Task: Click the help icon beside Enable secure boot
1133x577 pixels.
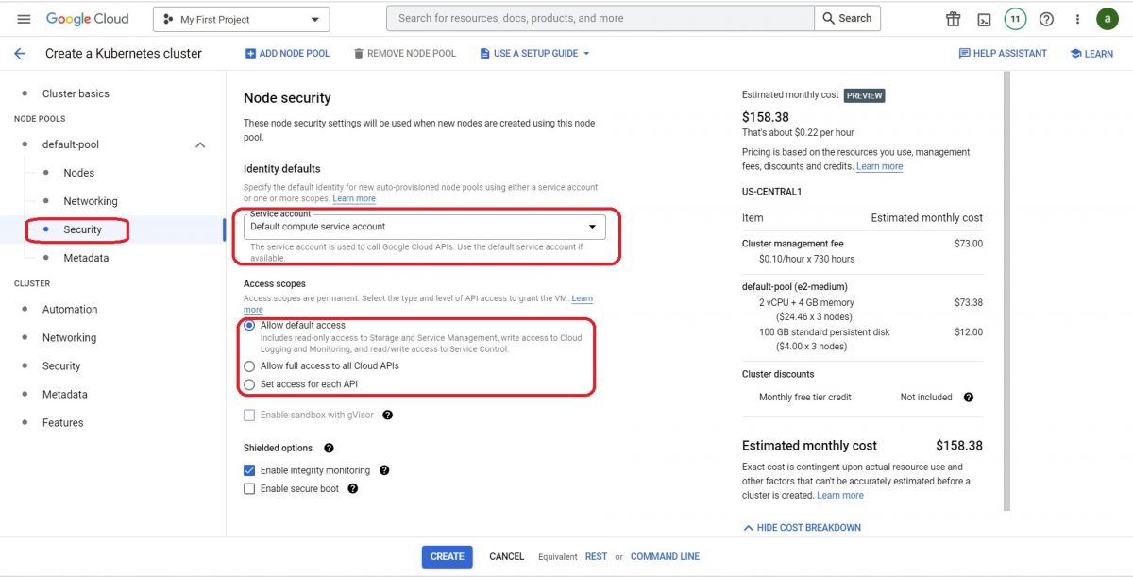Action: pos(352,488)
